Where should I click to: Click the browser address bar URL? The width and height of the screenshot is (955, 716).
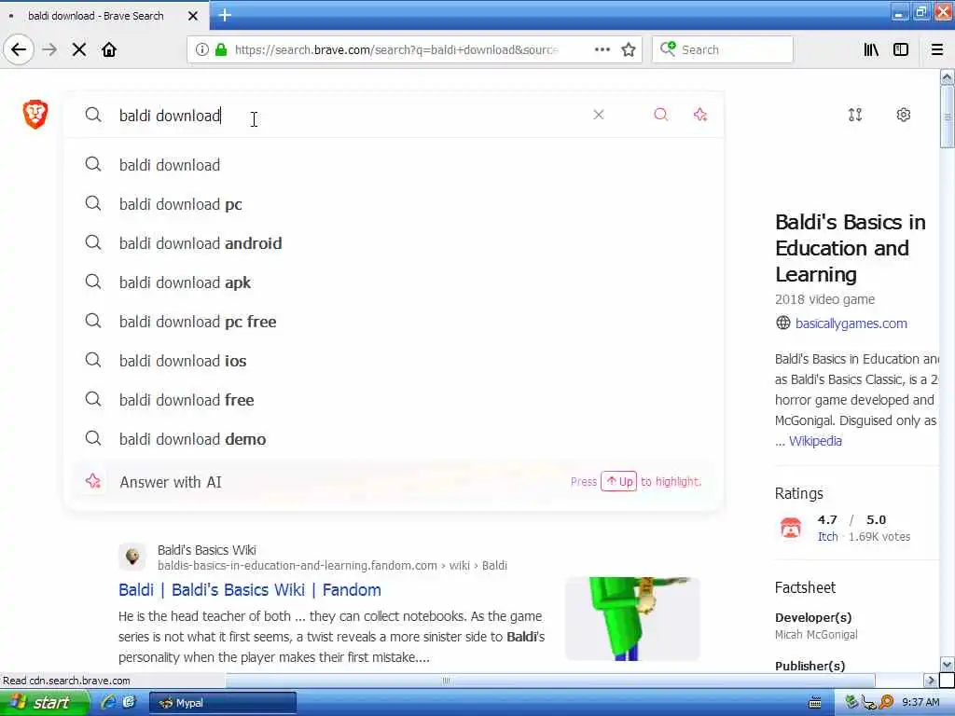pyautogui.click(x=395, y=50)
